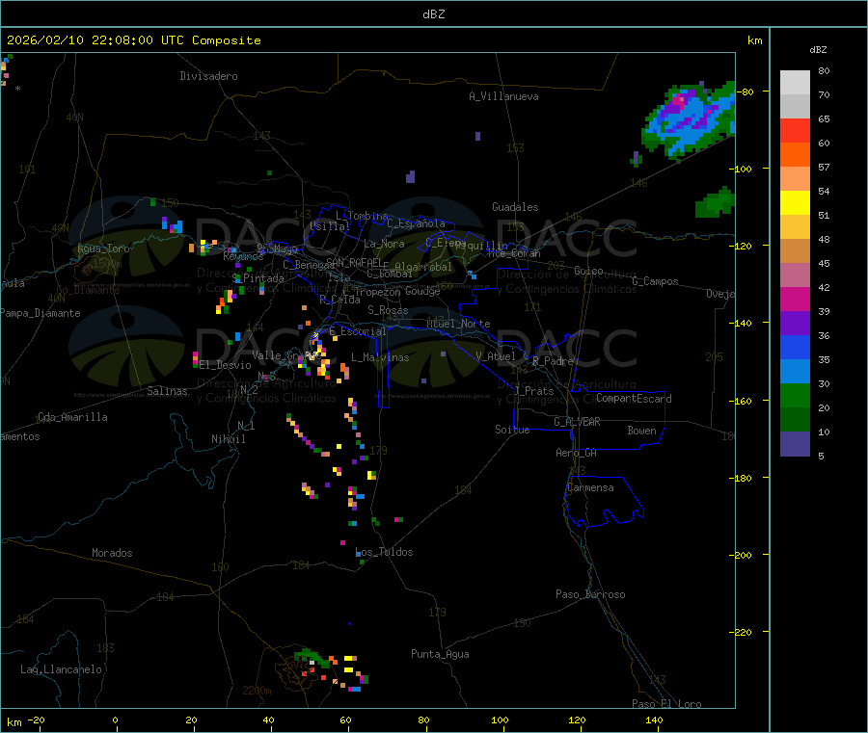The height and width of the screenshot is (733, 868).
Task: Click the Guadales map label
Action: 515,207
